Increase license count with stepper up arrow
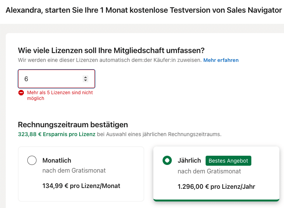Image resolution: width=284 pixels, height=208 pixels. tap(85, 77)
